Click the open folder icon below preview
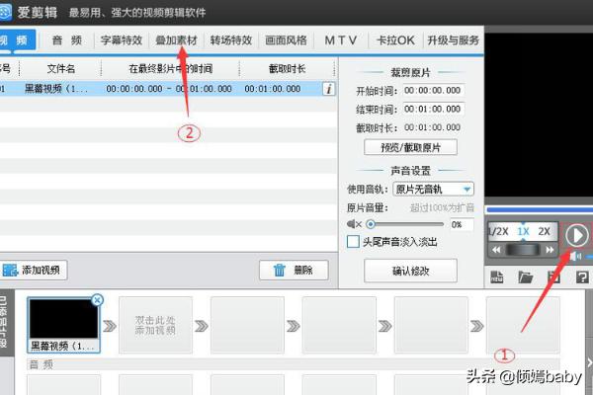The width and height of the screenshot is (593, 395). (x=526, y=278)
